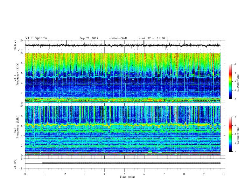This screenshot has height=195, width=252.
Task: Click the "ch.3(V)" axis label
Action: pos(15,163)
